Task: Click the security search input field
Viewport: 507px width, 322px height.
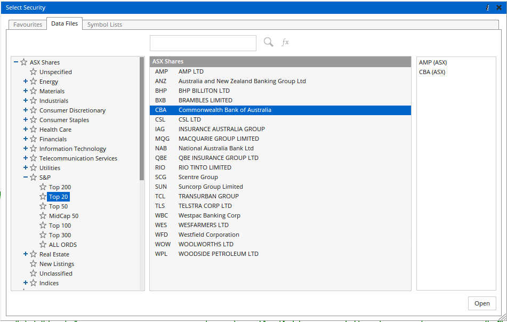Action: 203,43
